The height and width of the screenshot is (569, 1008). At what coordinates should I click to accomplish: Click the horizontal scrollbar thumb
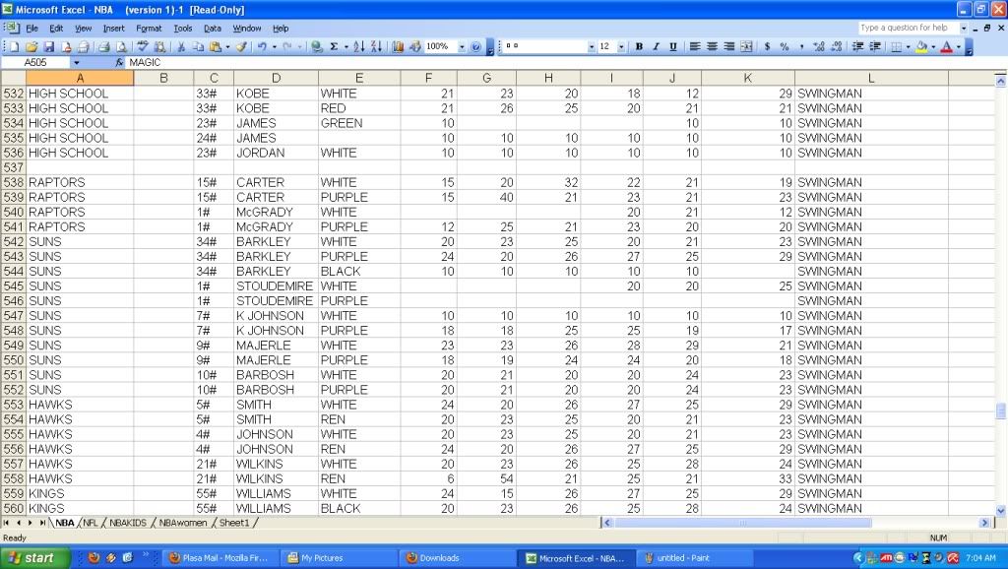click(742, 523)
